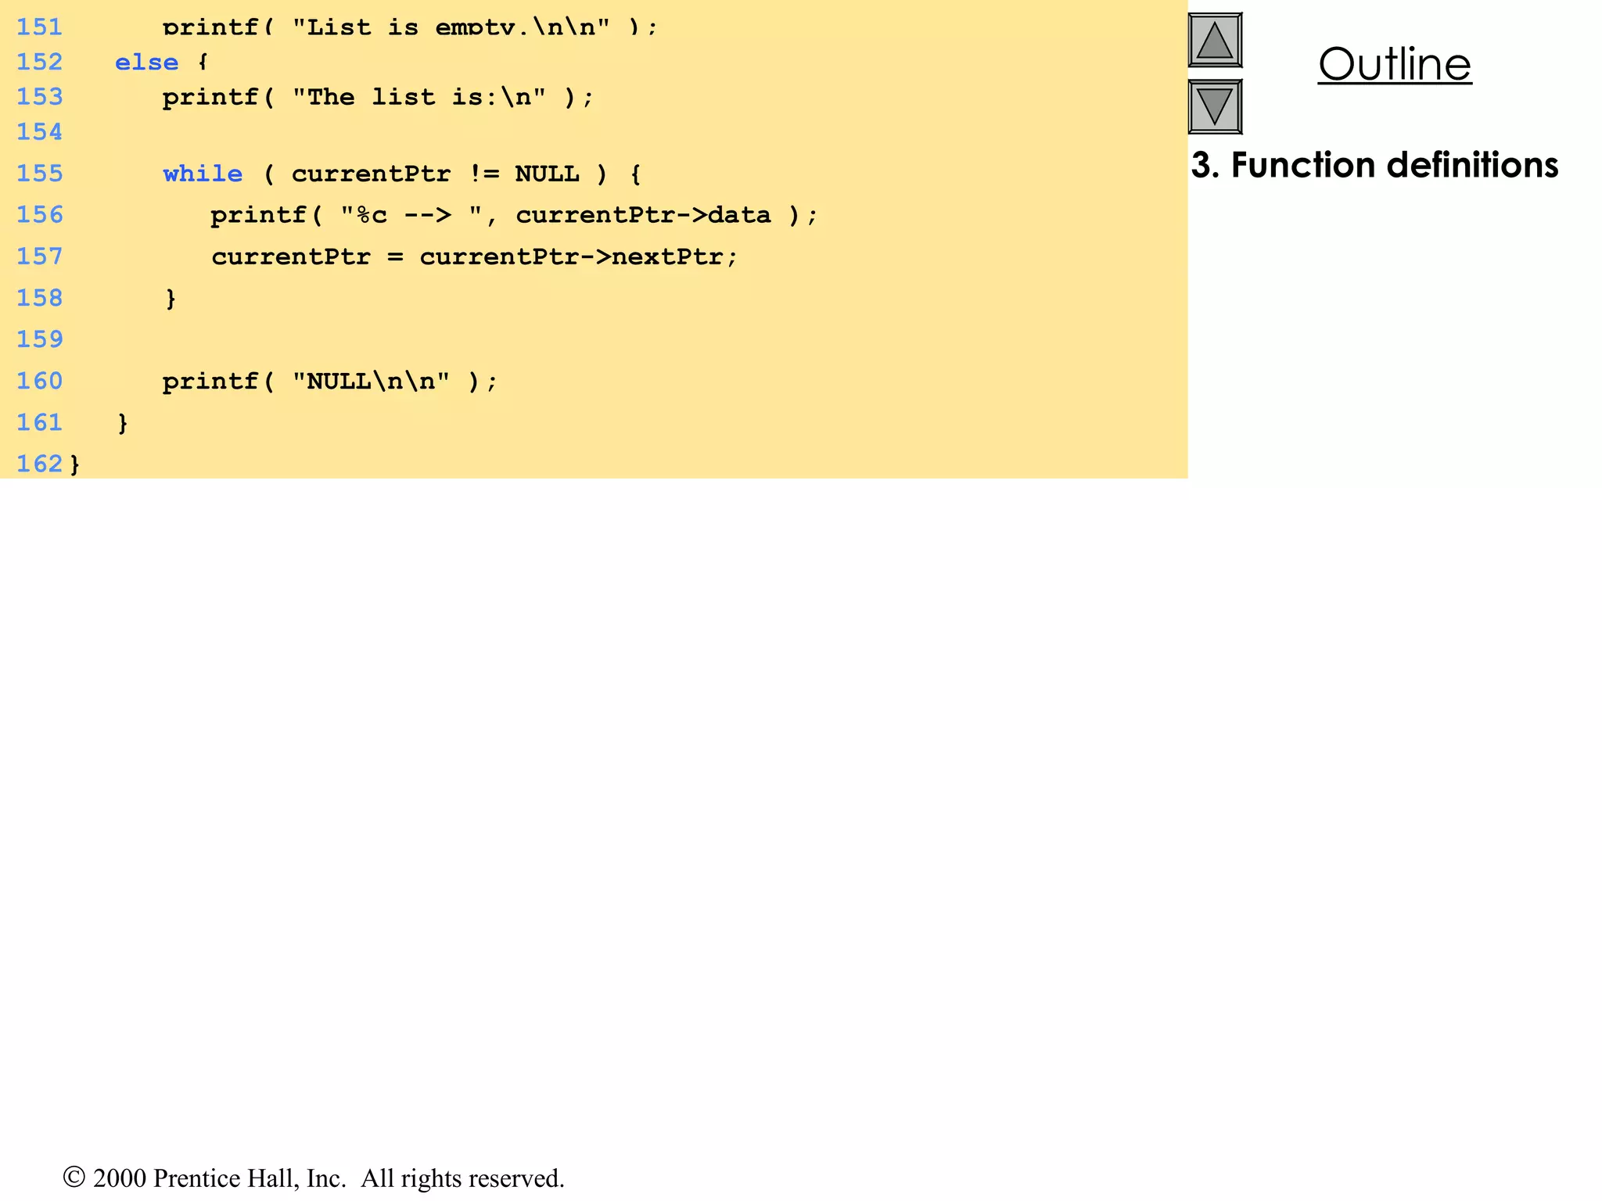Click the 'while' keyword on line 155

click(x=203, y=174)
